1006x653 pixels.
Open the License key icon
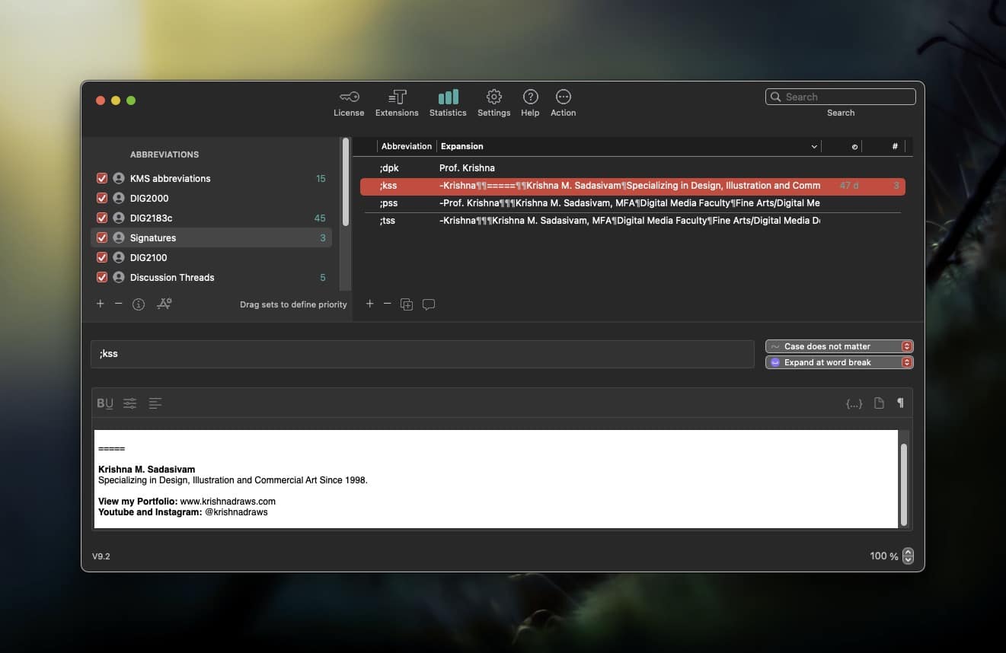[349, 97]
